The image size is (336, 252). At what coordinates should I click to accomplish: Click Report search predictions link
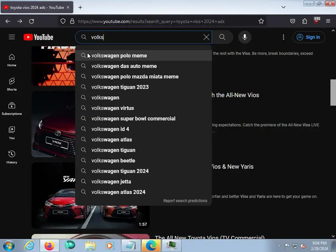[185, 201]
